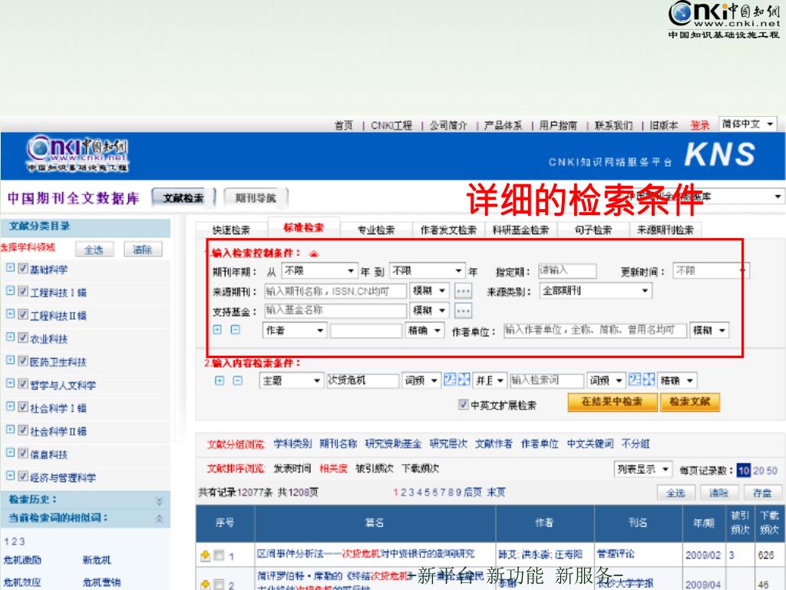Click download icon for result row 2
The width and height of the screenshot is (786, 590).
pyautogui.click(x=205, y=585)
